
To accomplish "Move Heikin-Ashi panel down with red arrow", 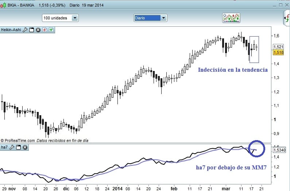I will tap(45, 30).
